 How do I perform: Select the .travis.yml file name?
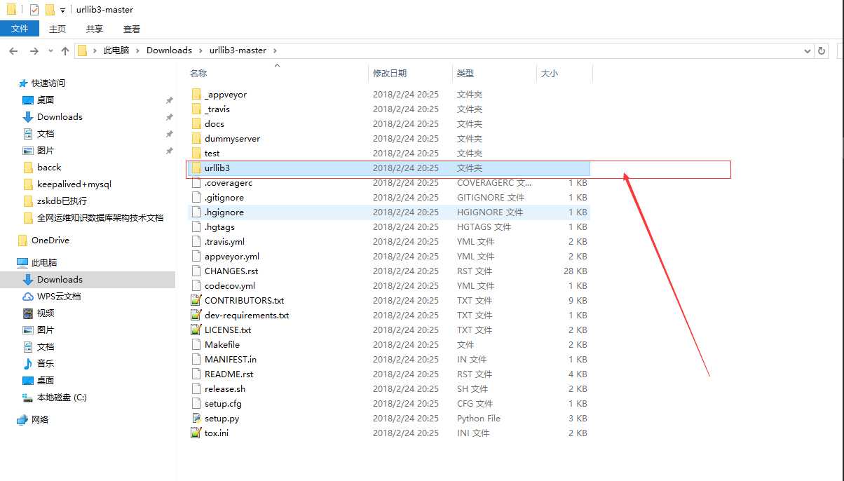click(x=224, y=241)
